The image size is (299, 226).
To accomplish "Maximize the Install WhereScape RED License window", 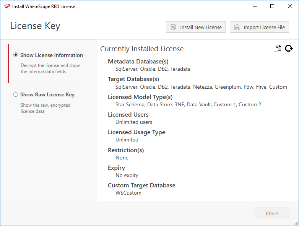I will (x=272, y=6).
